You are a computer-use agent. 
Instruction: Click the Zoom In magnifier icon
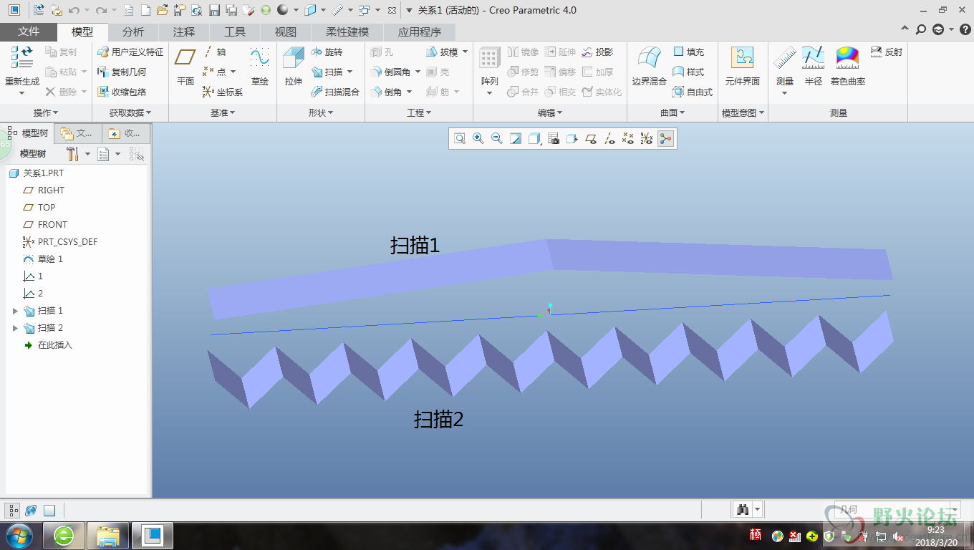(x=478, y=139)
